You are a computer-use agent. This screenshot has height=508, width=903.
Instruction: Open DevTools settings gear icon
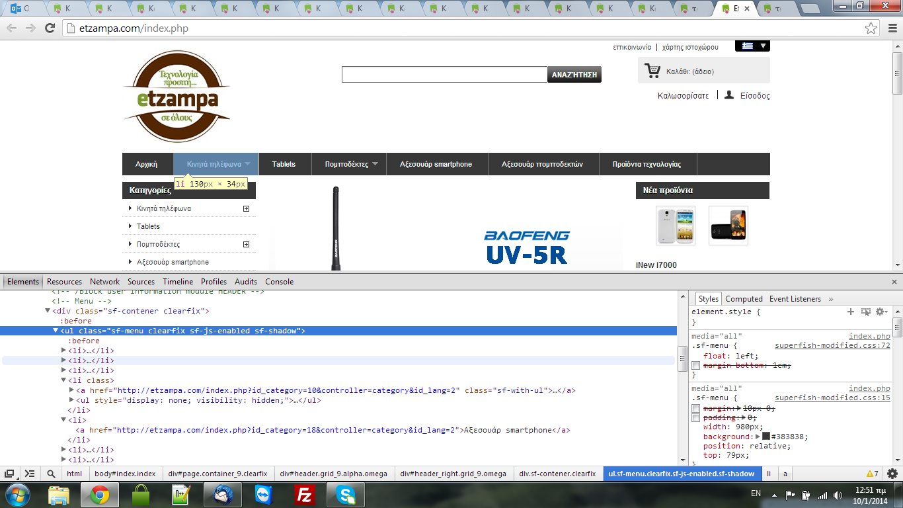tap(892, 474)
